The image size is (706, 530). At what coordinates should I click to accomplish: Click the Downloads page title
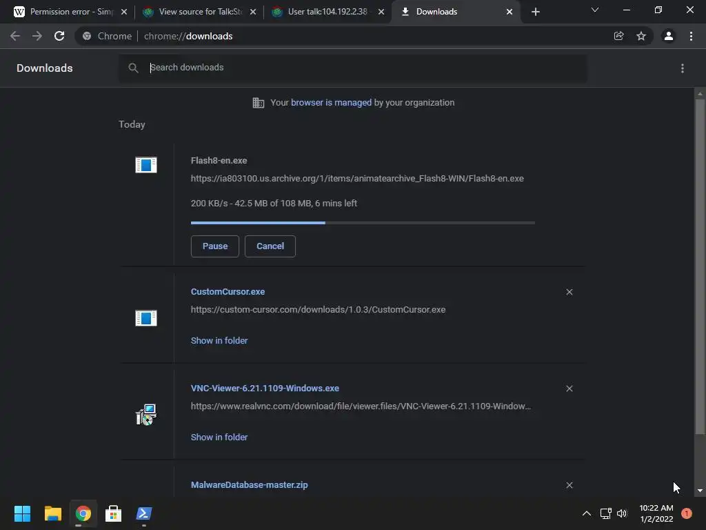click(x=45, y=68)
